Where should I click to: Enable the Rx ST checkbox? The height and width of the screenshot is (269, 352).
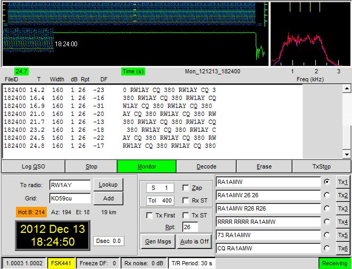[186, 200]
